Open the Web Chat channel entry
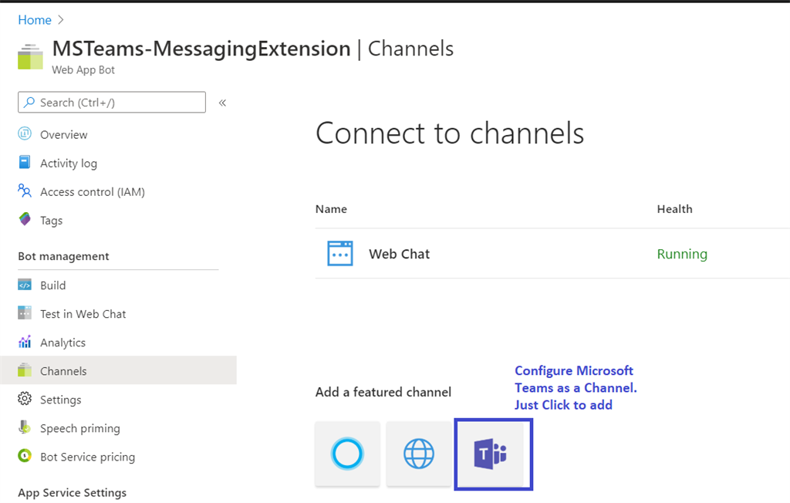 [x=399, y=253]
